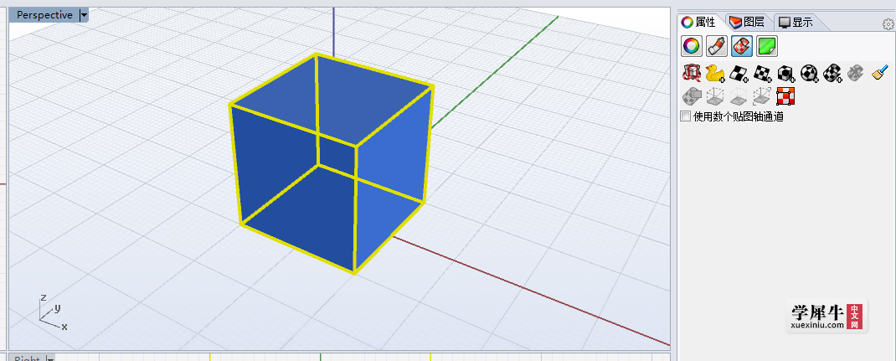
Task: Switch to the 显示 tab
Action: pyautogui.click(x=796, y=23)
